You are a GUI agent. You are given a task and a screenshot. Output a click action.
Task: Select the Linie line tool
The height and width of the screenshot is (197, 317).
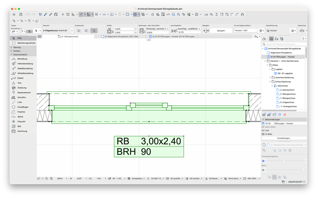tap(23, 102)
